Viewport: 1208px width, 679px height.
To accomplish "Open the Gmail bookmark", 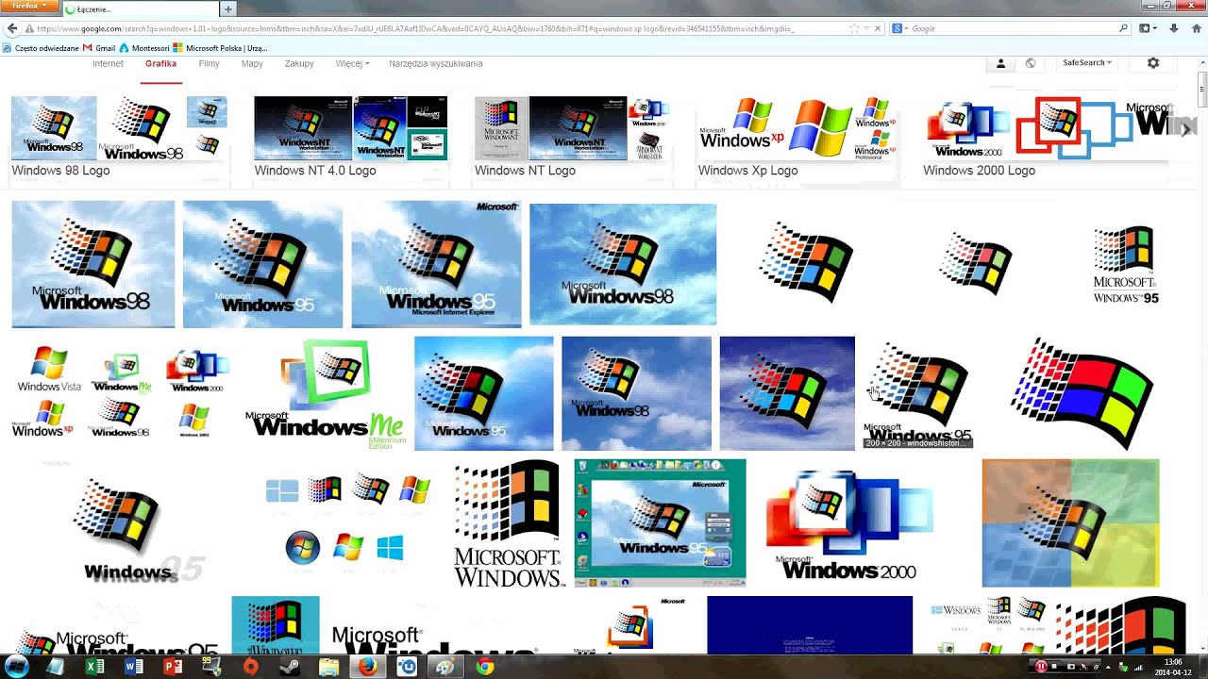I will (99, 47).
